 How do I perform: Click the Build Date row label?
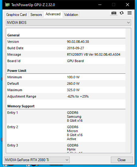coord(16,48)
